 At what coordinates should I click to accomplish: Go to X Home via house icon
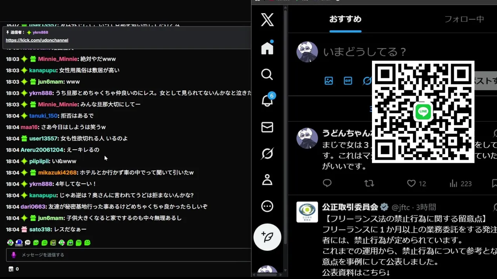coord(267,48)
